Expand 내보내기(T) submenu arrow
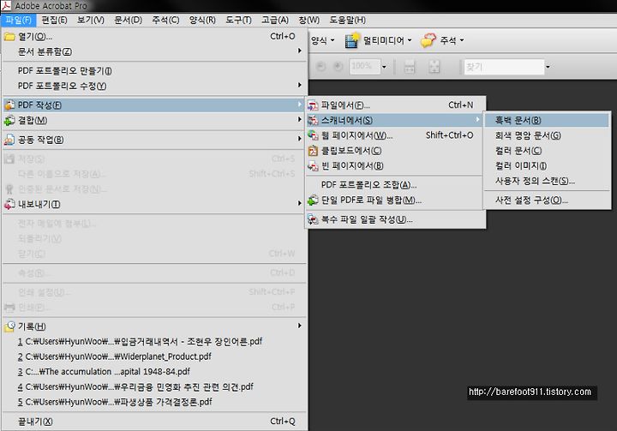 coord(299,203)
